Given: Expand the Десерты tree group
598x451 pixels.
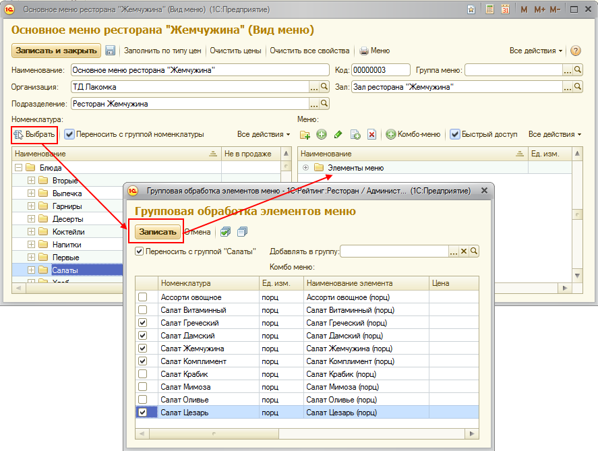Looking at the screenshot, I should tap(31, 219).
